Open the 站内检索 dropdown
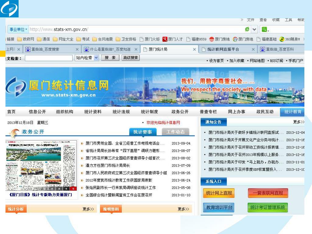Viewport: 312px width, 234px height. [x=87, y=58]
